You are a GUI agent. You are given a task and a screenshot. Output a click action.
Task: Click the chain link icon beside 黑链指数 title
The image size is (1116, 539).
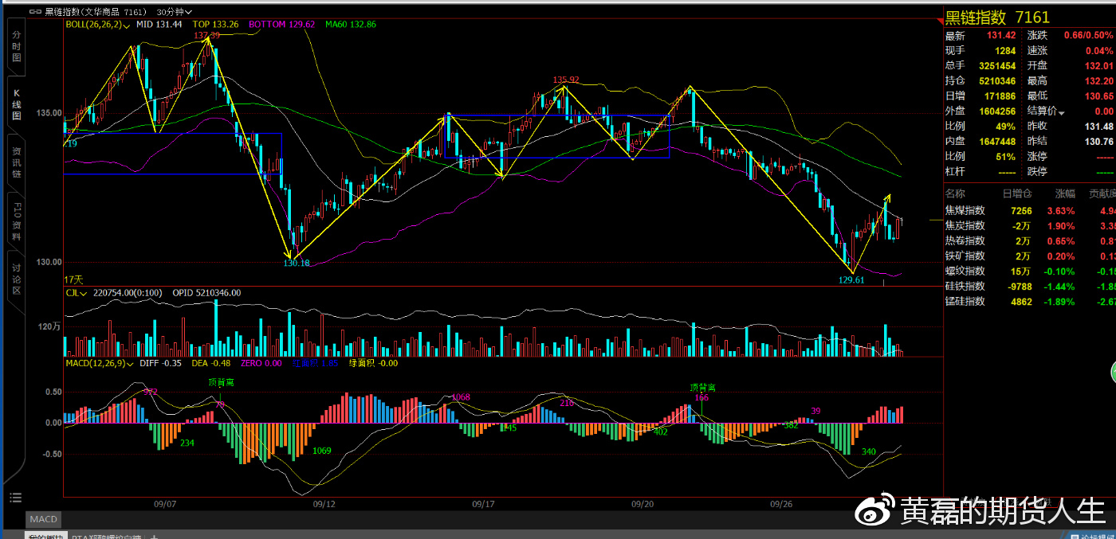coord(35,12)
